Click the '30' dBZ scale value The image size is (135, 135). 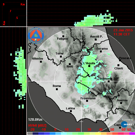coord(89,130)
